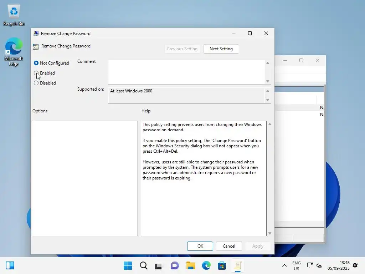This screenshot has width=365, height=274.
Task: Launch Microsoft Edge from the taskbar
Action: (x=206, y=265)
